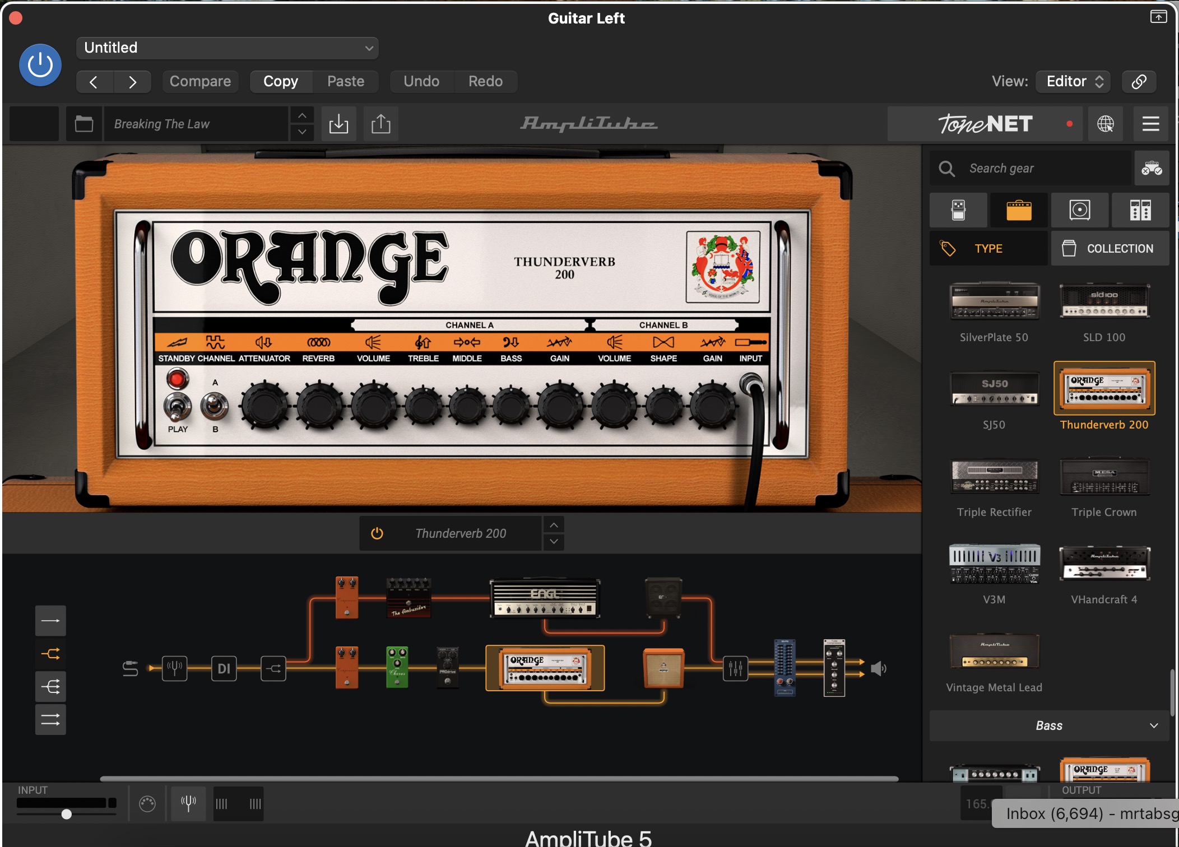Click the DI block in the chain
The height and width of the screenshot is (847, 1179).
[x=224, y=668]
